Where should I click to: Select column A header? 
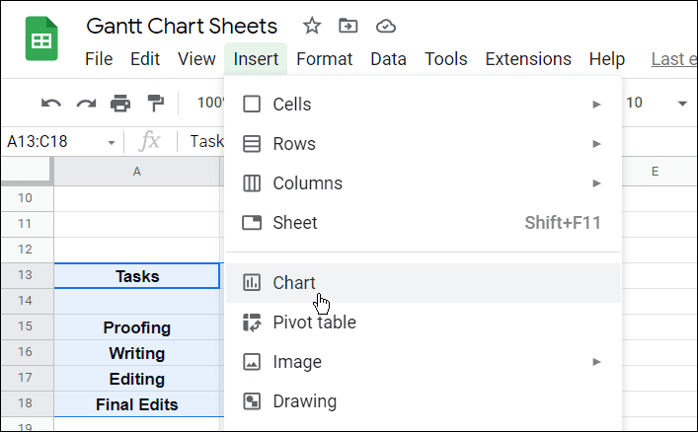[x=136, y=172]
